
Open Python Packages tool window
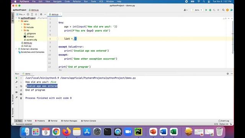[69, 121]
